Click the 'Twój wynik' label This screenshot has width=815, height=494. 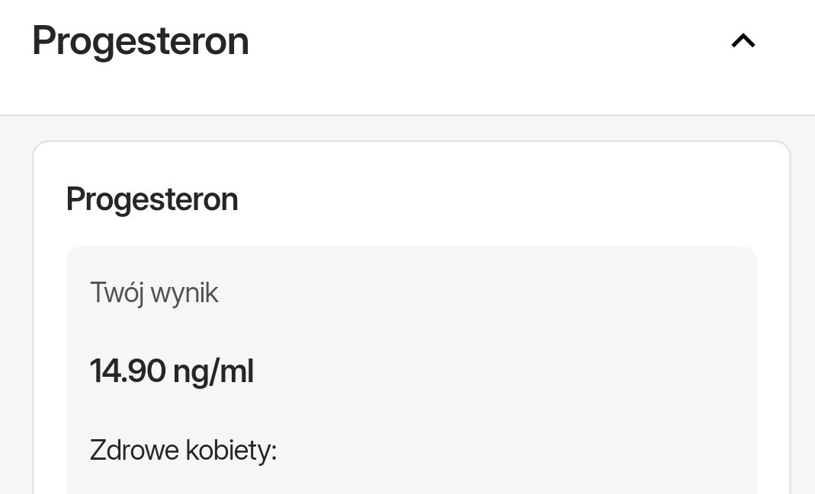click(154, 293)
